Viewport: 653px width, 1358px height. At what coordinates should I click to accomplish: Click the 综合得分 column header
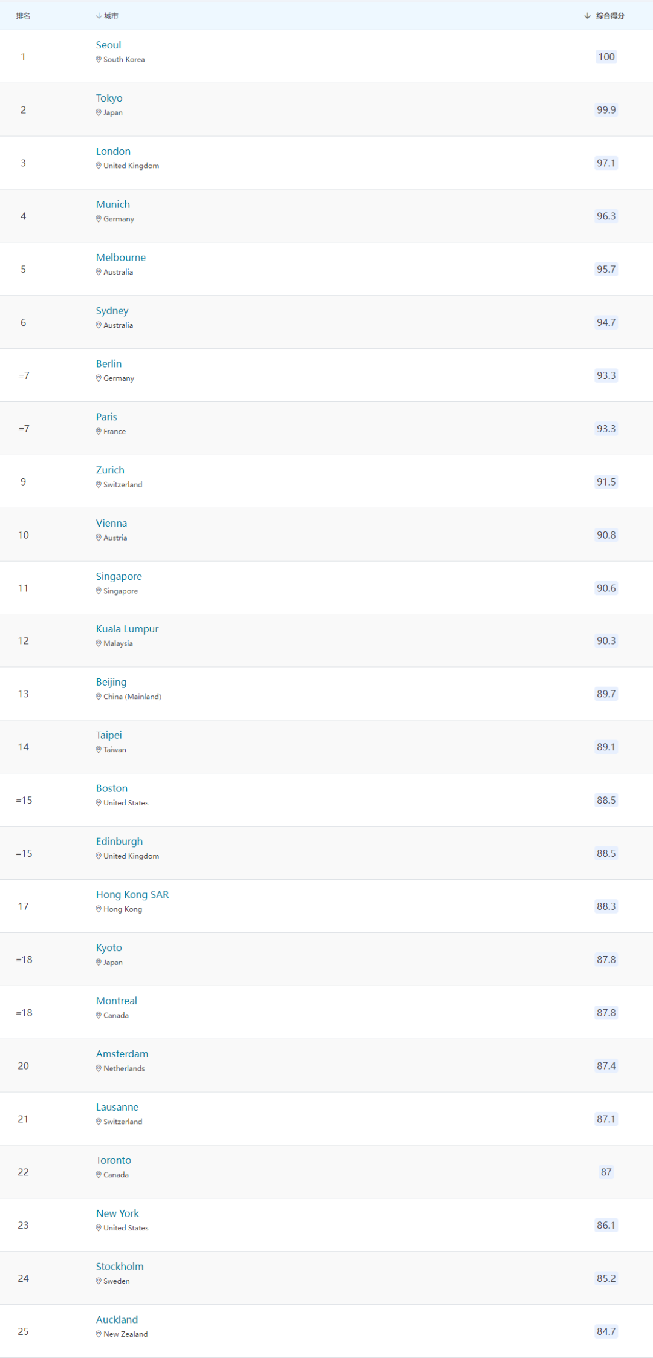(610, 16)
